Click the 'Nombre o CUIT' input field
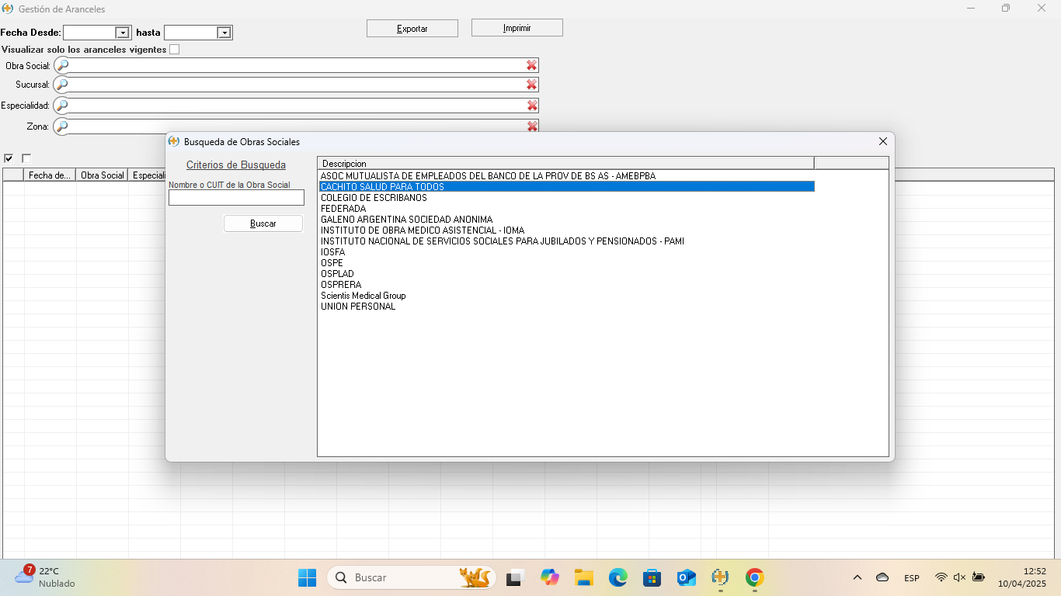This screenshot has width=1061, height=596. pyautogui.click(x=236, y=198)
